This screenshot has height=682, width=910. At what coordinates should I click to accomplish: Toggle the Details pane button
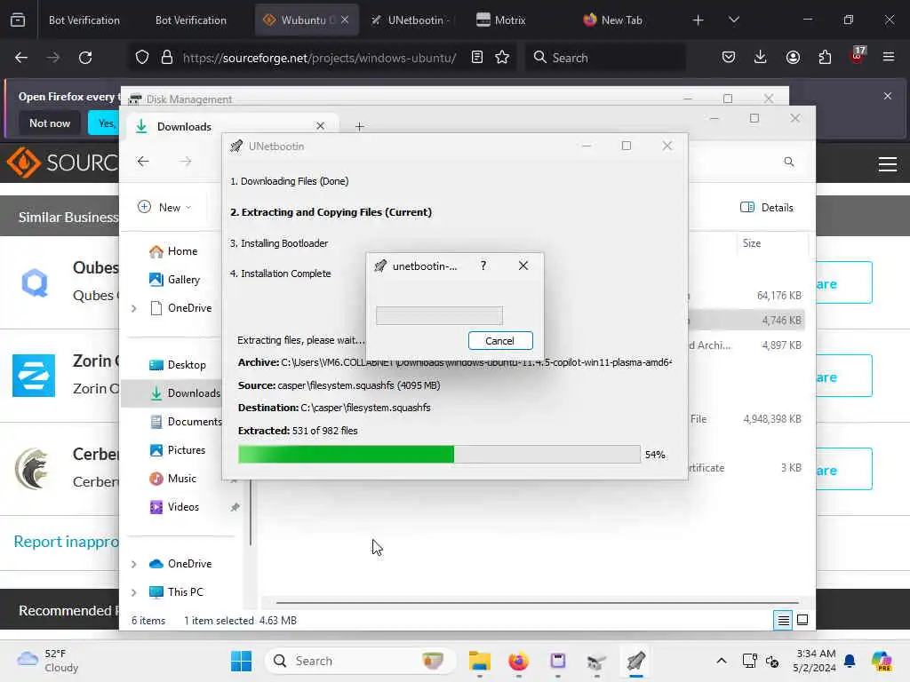point(766,208)
